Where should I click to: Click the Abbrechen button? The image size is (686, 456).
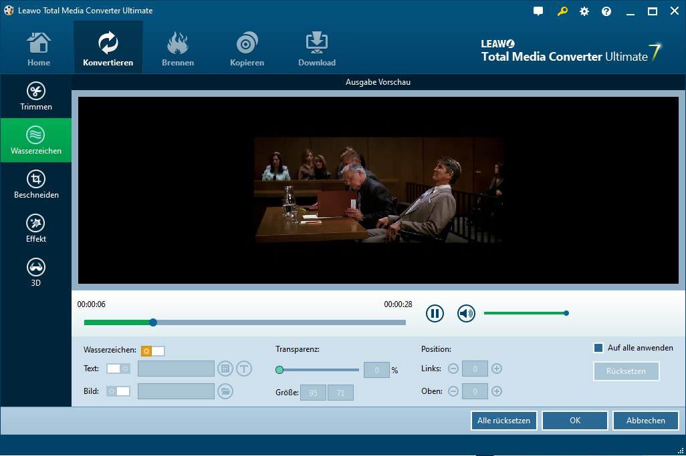point(646,421)
